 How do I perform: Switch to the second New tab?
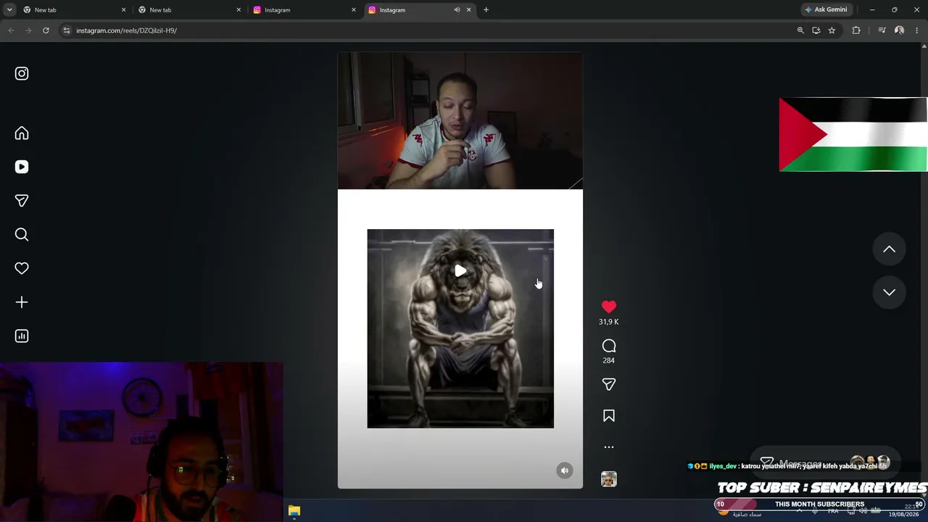tap(186, 9)
